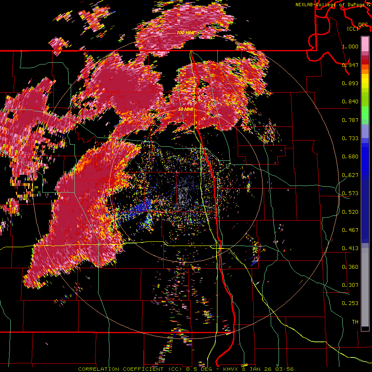The height and width of the screenshot is (372, 372).
Task: Select the 0.413 color scale value
Action: [x=350, y=248]
